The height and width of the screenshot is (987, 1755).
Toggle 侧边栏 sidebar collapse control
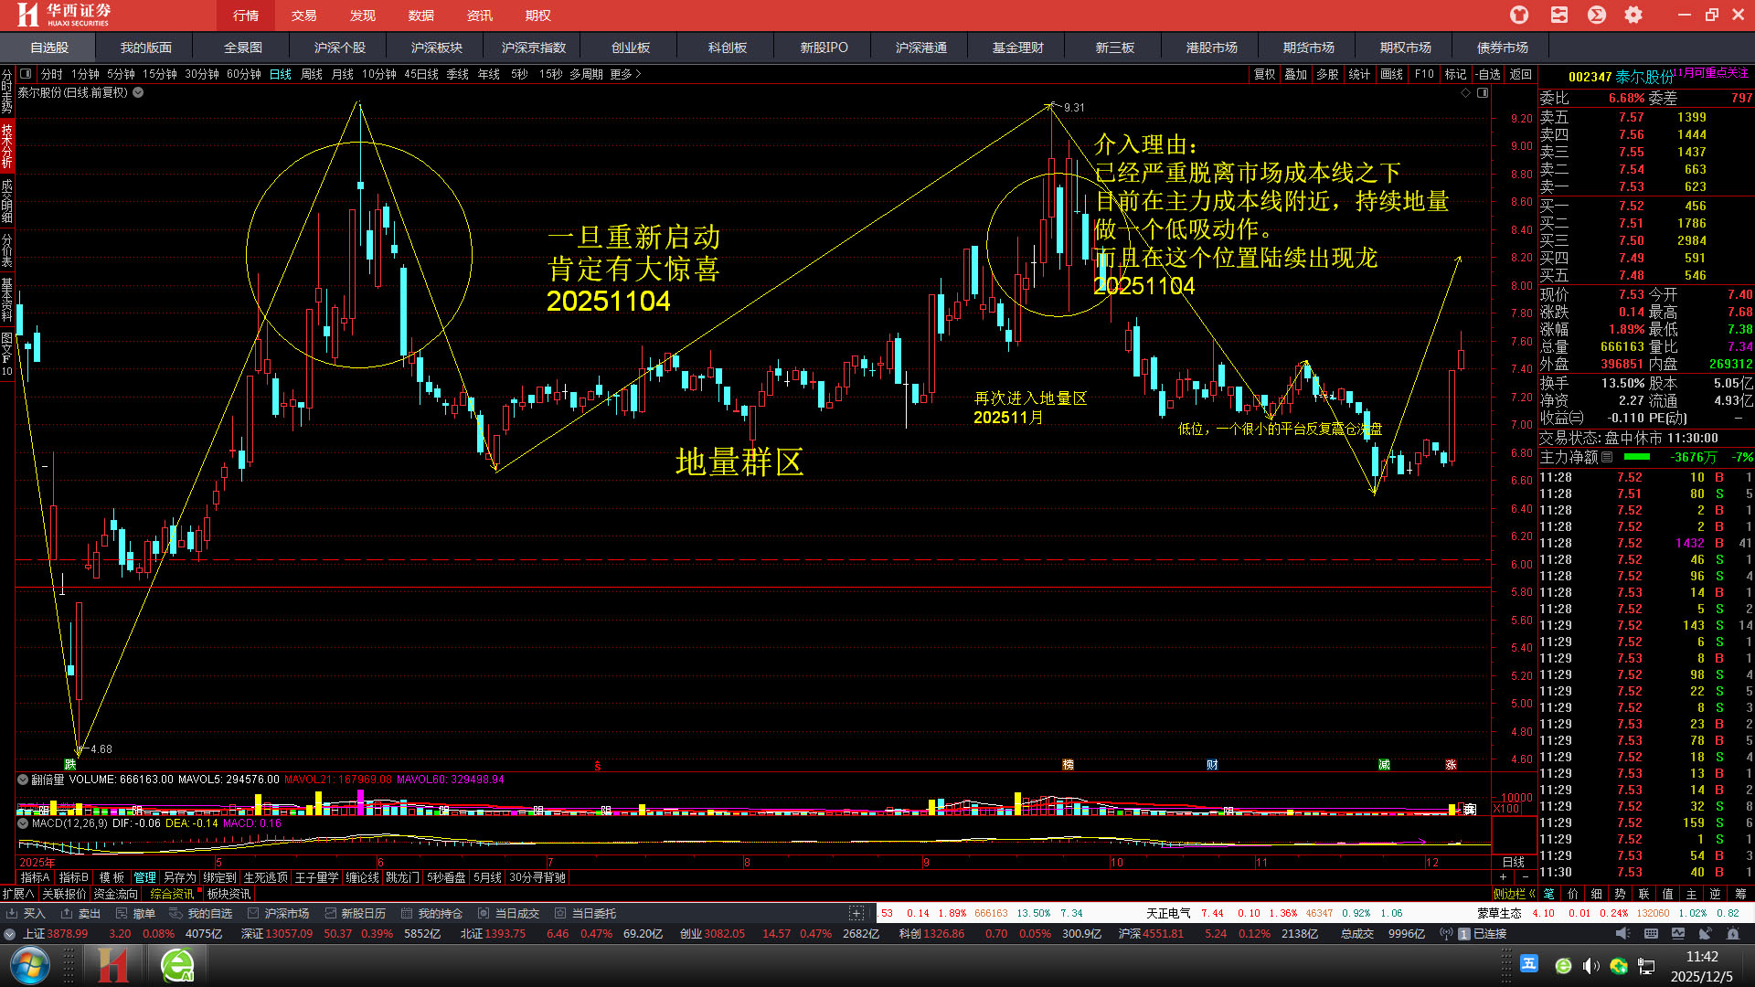pos(1514,894)
